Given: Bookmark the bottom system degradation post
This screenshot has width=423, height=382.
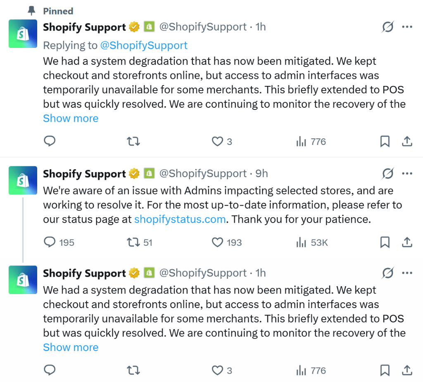Looking at the screenshot, I should (385, 370).
